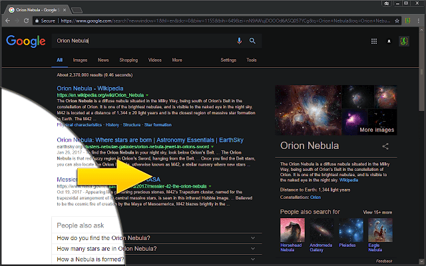The height and width of the screenshot is (266, 426).
Task: Open search Tools options
Action: point(252,60)
